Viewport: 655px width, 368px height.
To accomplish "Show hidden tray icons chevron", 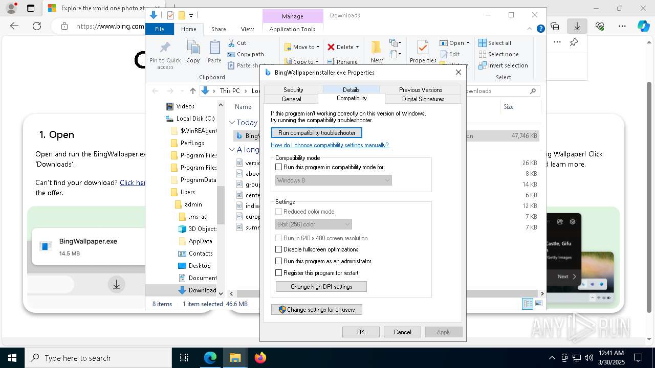I will tap(552, 358).
